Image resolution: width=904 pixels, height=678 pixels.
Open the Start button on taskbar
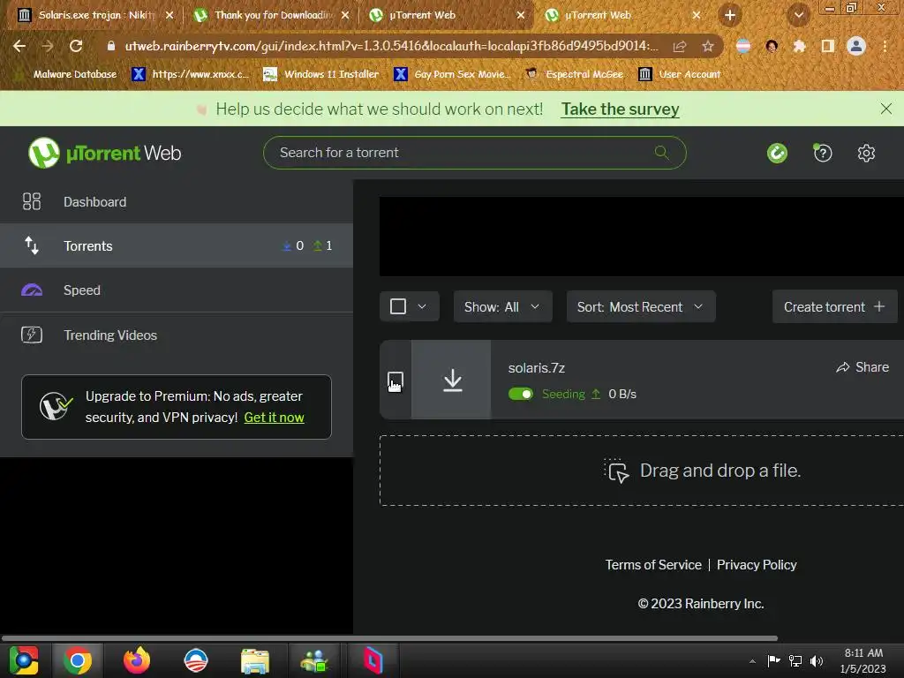[x=23, y=660]
